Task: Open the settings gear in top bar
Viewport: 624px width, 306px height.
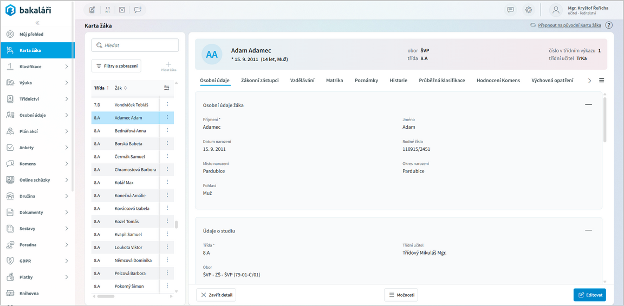Action: 529,10
